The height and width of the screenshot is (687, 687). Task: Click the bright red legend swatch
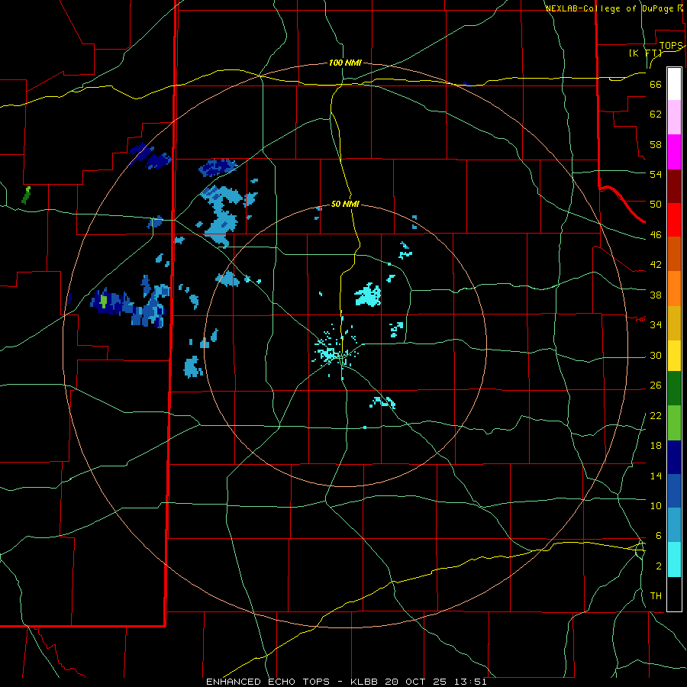(x=674, y=220)
